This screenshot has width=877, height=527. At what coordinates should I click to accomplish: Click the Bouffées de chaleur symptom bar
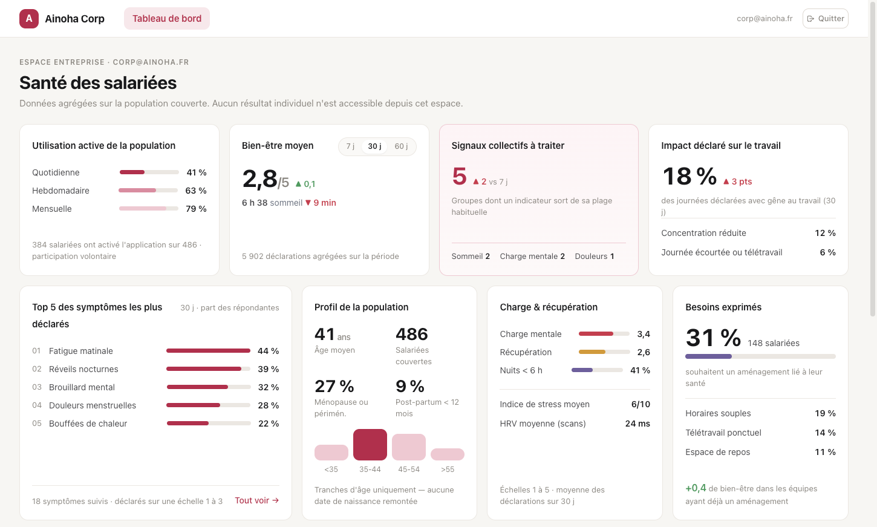(x=209, y=424)
